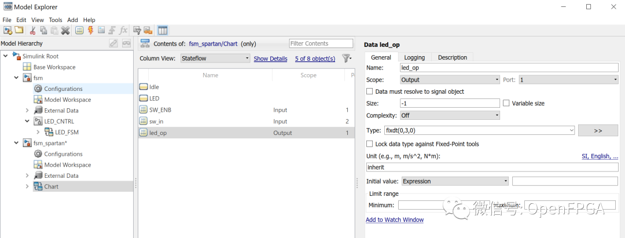This screenshot has width=625, height=238.
Task: Click the fsm_spartan/Chart link
Action: click(x=213, y=43)
